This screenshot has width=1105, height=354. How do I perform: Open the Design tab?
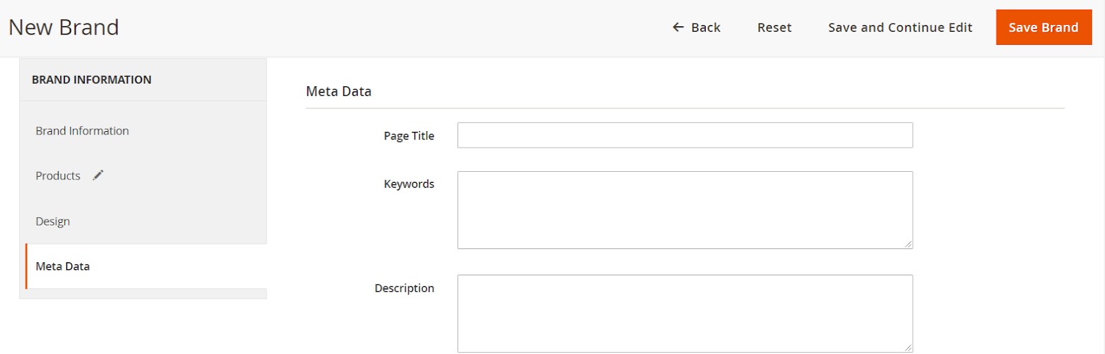[52, 222]
